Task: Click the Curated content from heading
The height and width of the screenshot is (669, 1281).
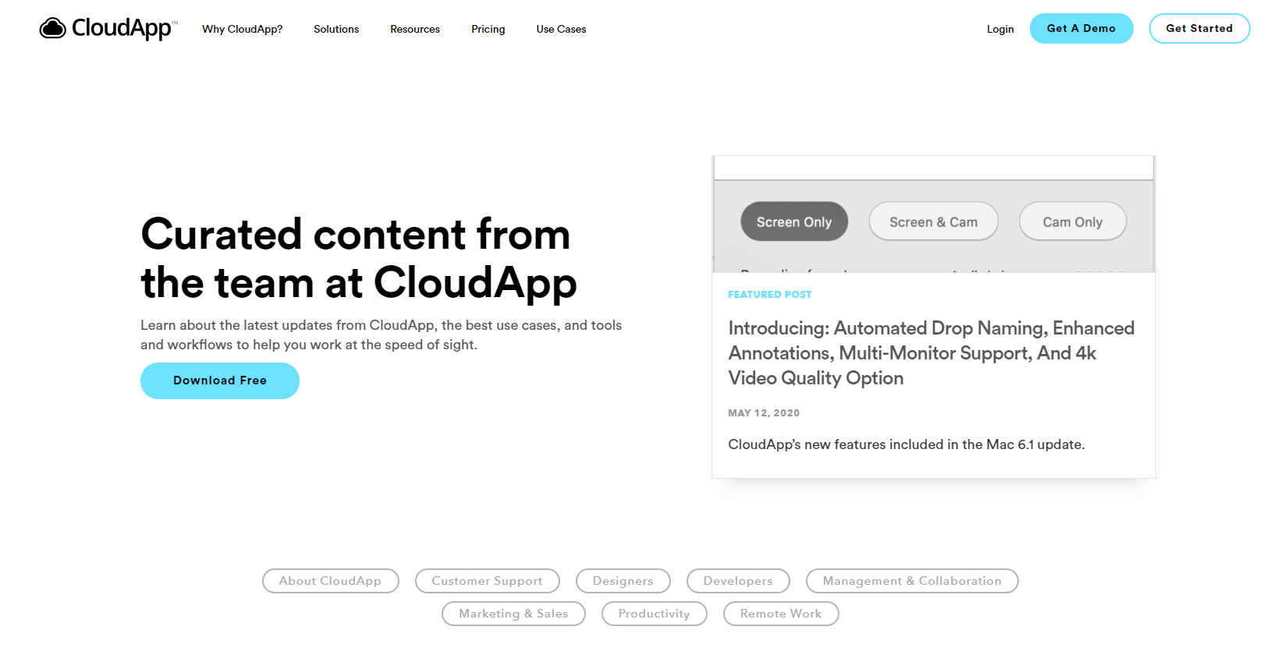Action: tap(359, 258)
